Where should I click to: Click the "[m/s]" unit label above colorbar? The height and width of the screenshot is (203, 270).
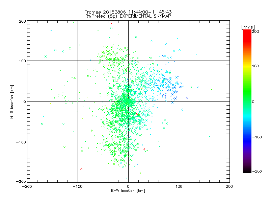(x=248, y=27)
